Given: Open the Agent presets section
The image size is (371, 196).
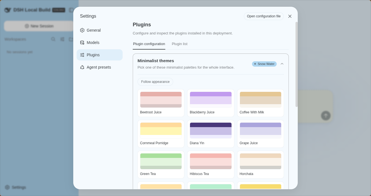Looking at the screenshot, I should coord(100,67).
